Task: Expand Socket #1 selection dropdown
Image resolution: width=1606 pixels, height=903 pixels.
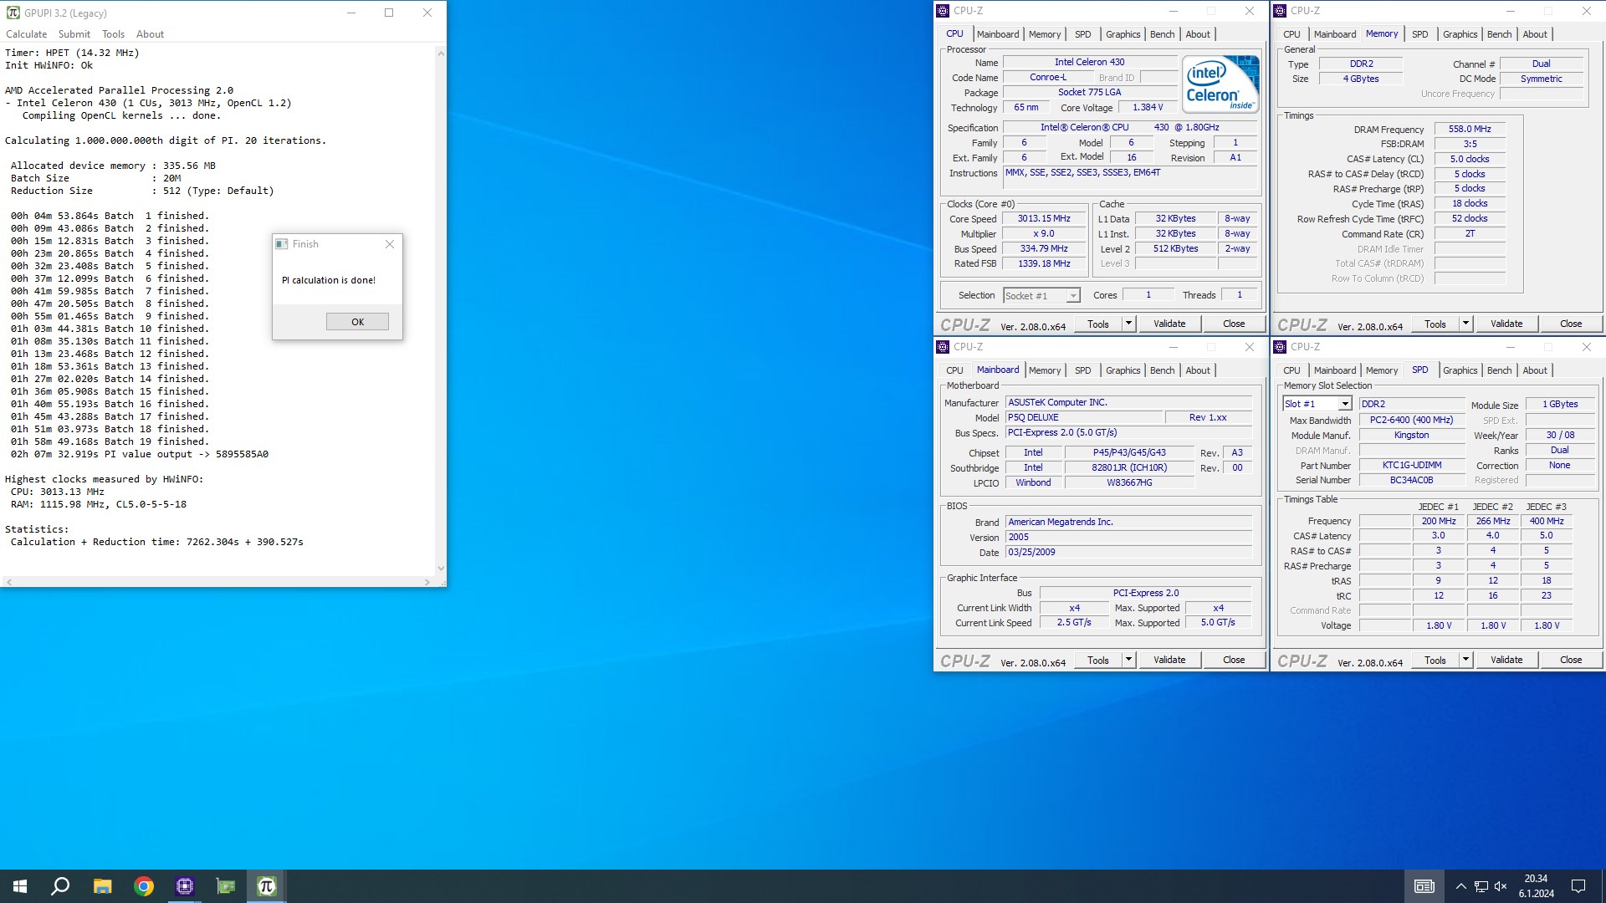Action: click(x=1073, y=296)
